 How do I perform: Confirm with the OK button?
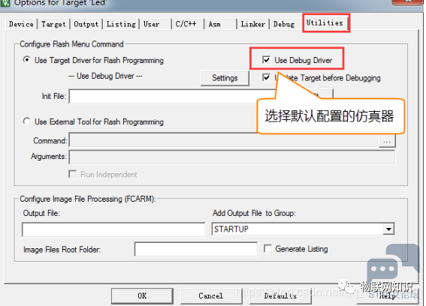pyautogui.click(x=142, y=295)
